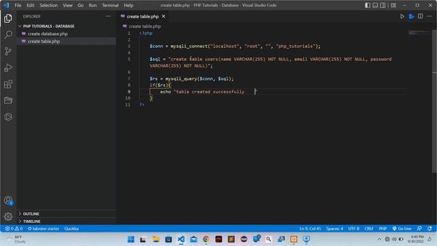Open Sublime Text icon in taskbar
Screen dimensions: 437x246
pos(231,239)
